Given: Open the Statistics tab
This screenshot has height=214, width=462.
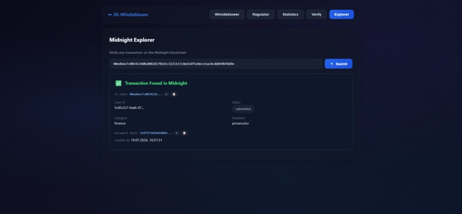Looking at the screenshot, I should tap(290, 14).
